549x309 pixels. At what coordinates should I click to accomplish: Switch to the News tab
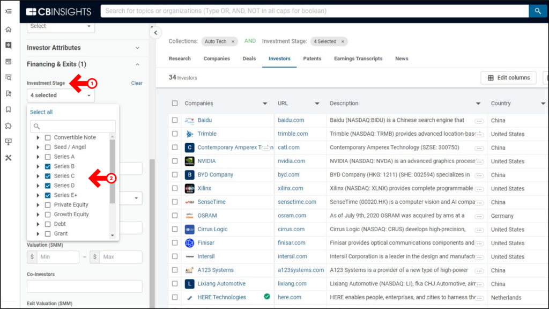click(402, 58)
